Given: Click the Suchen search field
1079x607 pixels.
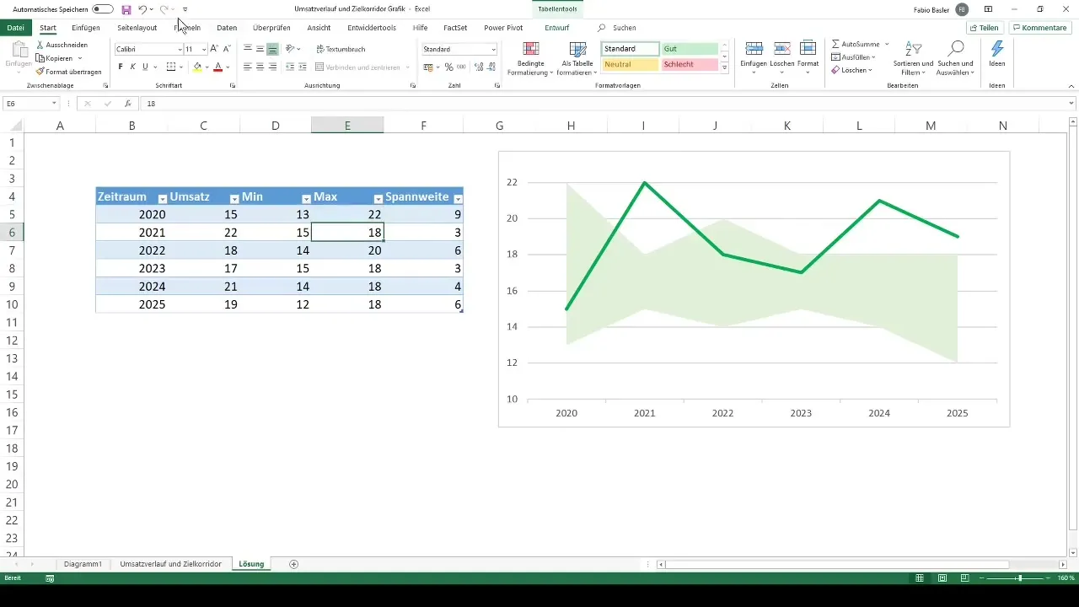Looking at the screenshot, I should point(624,28).
